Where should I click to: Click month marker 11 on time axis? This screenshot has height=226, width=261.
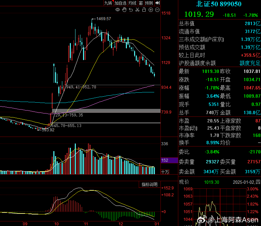86,224
